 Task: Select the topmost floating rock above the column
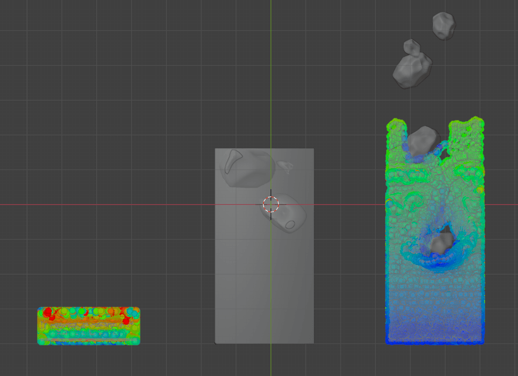[x=444, y=26]
